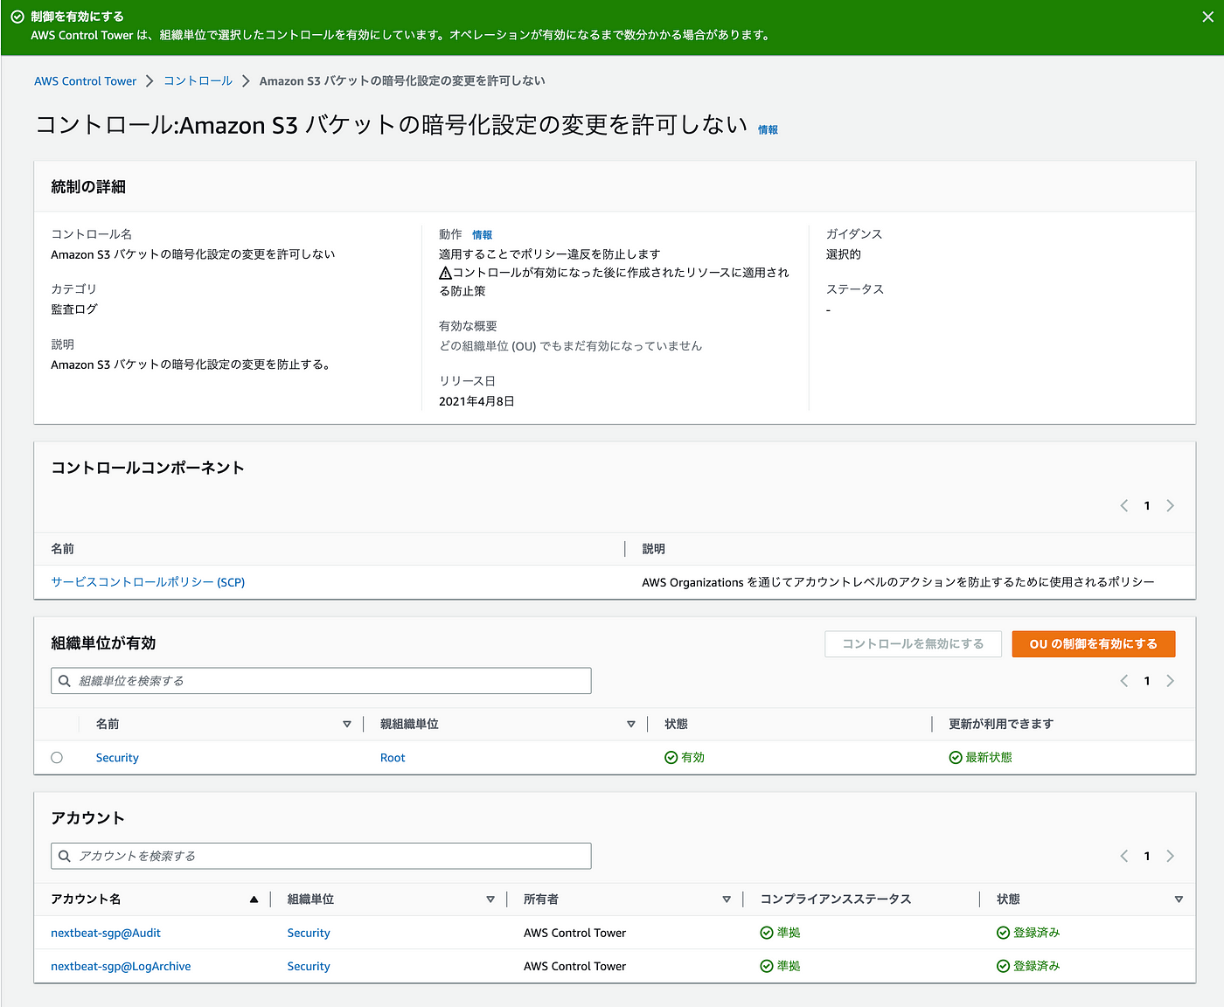The image size is (1224, 1007).
Task: Click the warning triangle icon under 動作
Action: (x=445, y=273)
